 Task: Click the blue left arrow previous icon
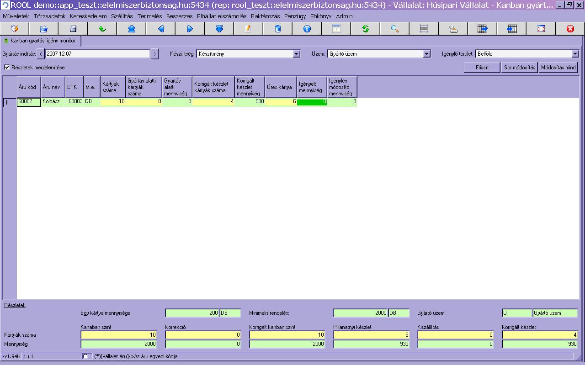(161, 29)
